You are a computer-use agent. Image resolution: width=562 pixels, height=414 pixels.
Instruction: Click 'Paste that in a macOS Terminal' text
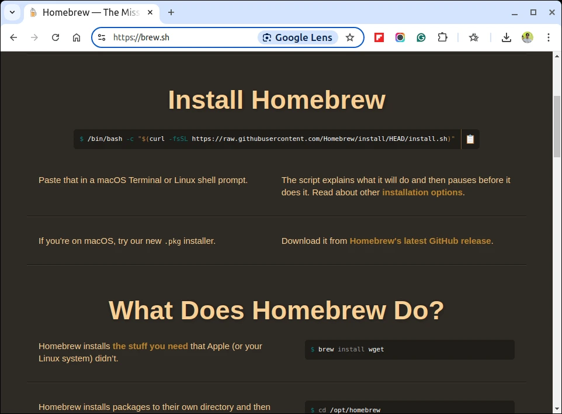(x=143, y=180)
